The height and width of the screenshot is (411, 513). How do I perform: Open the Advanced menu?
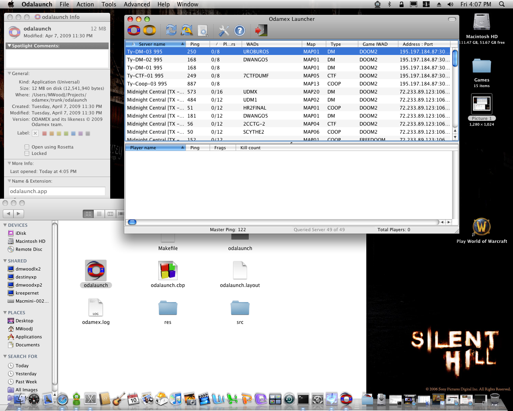tap(137, 4)
